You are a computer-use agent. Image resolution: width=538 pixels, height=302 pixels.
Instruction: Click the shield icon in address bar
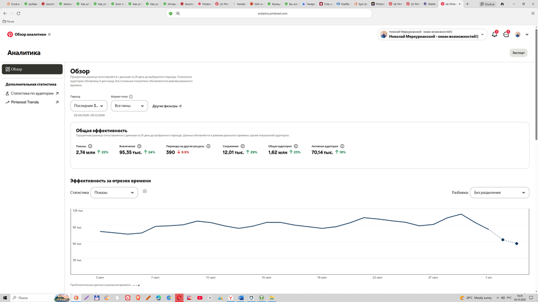click(171, 13)
